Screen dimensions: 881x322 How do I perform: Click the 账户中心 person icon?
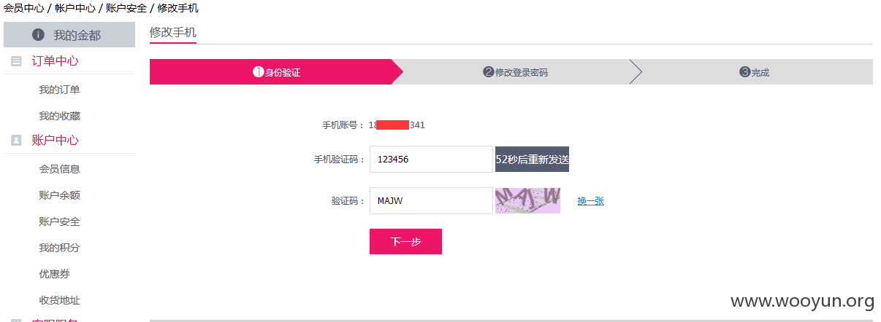pyautogui.click(x=16, y=141)
